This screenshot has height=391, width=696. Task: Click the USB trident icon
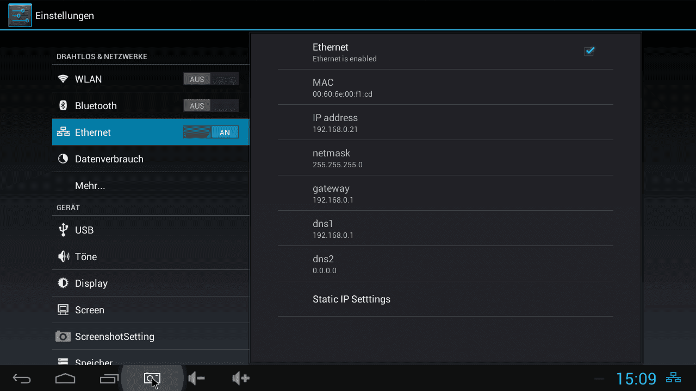click(63, 230)
